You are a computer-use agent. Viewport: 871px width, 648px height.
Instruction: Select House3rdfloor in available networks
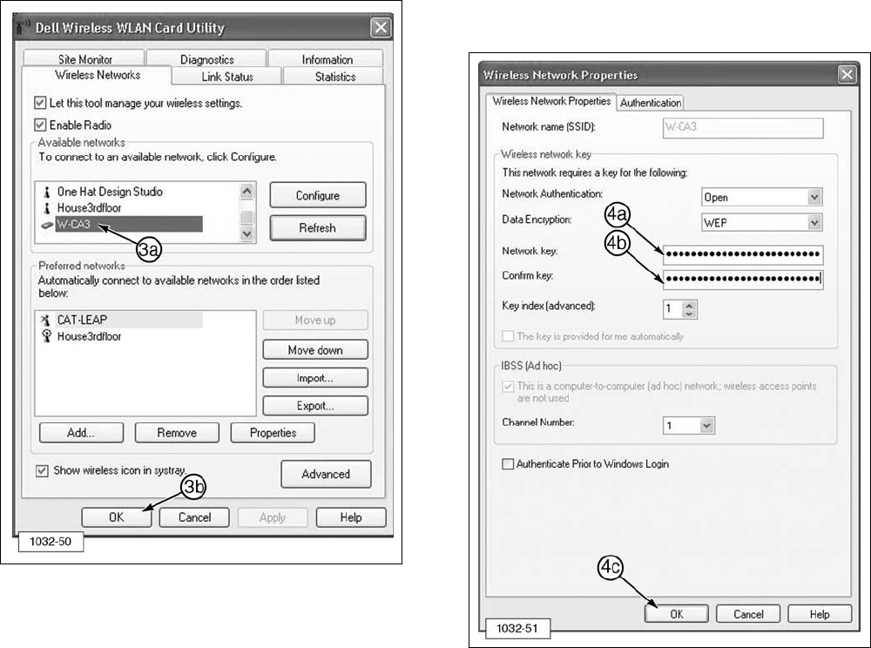tap(90, 208)
